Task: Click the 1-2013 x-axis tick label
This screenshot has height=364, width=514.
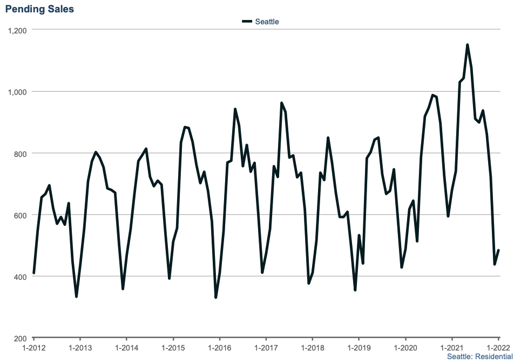Action: (x=80, y=348)
